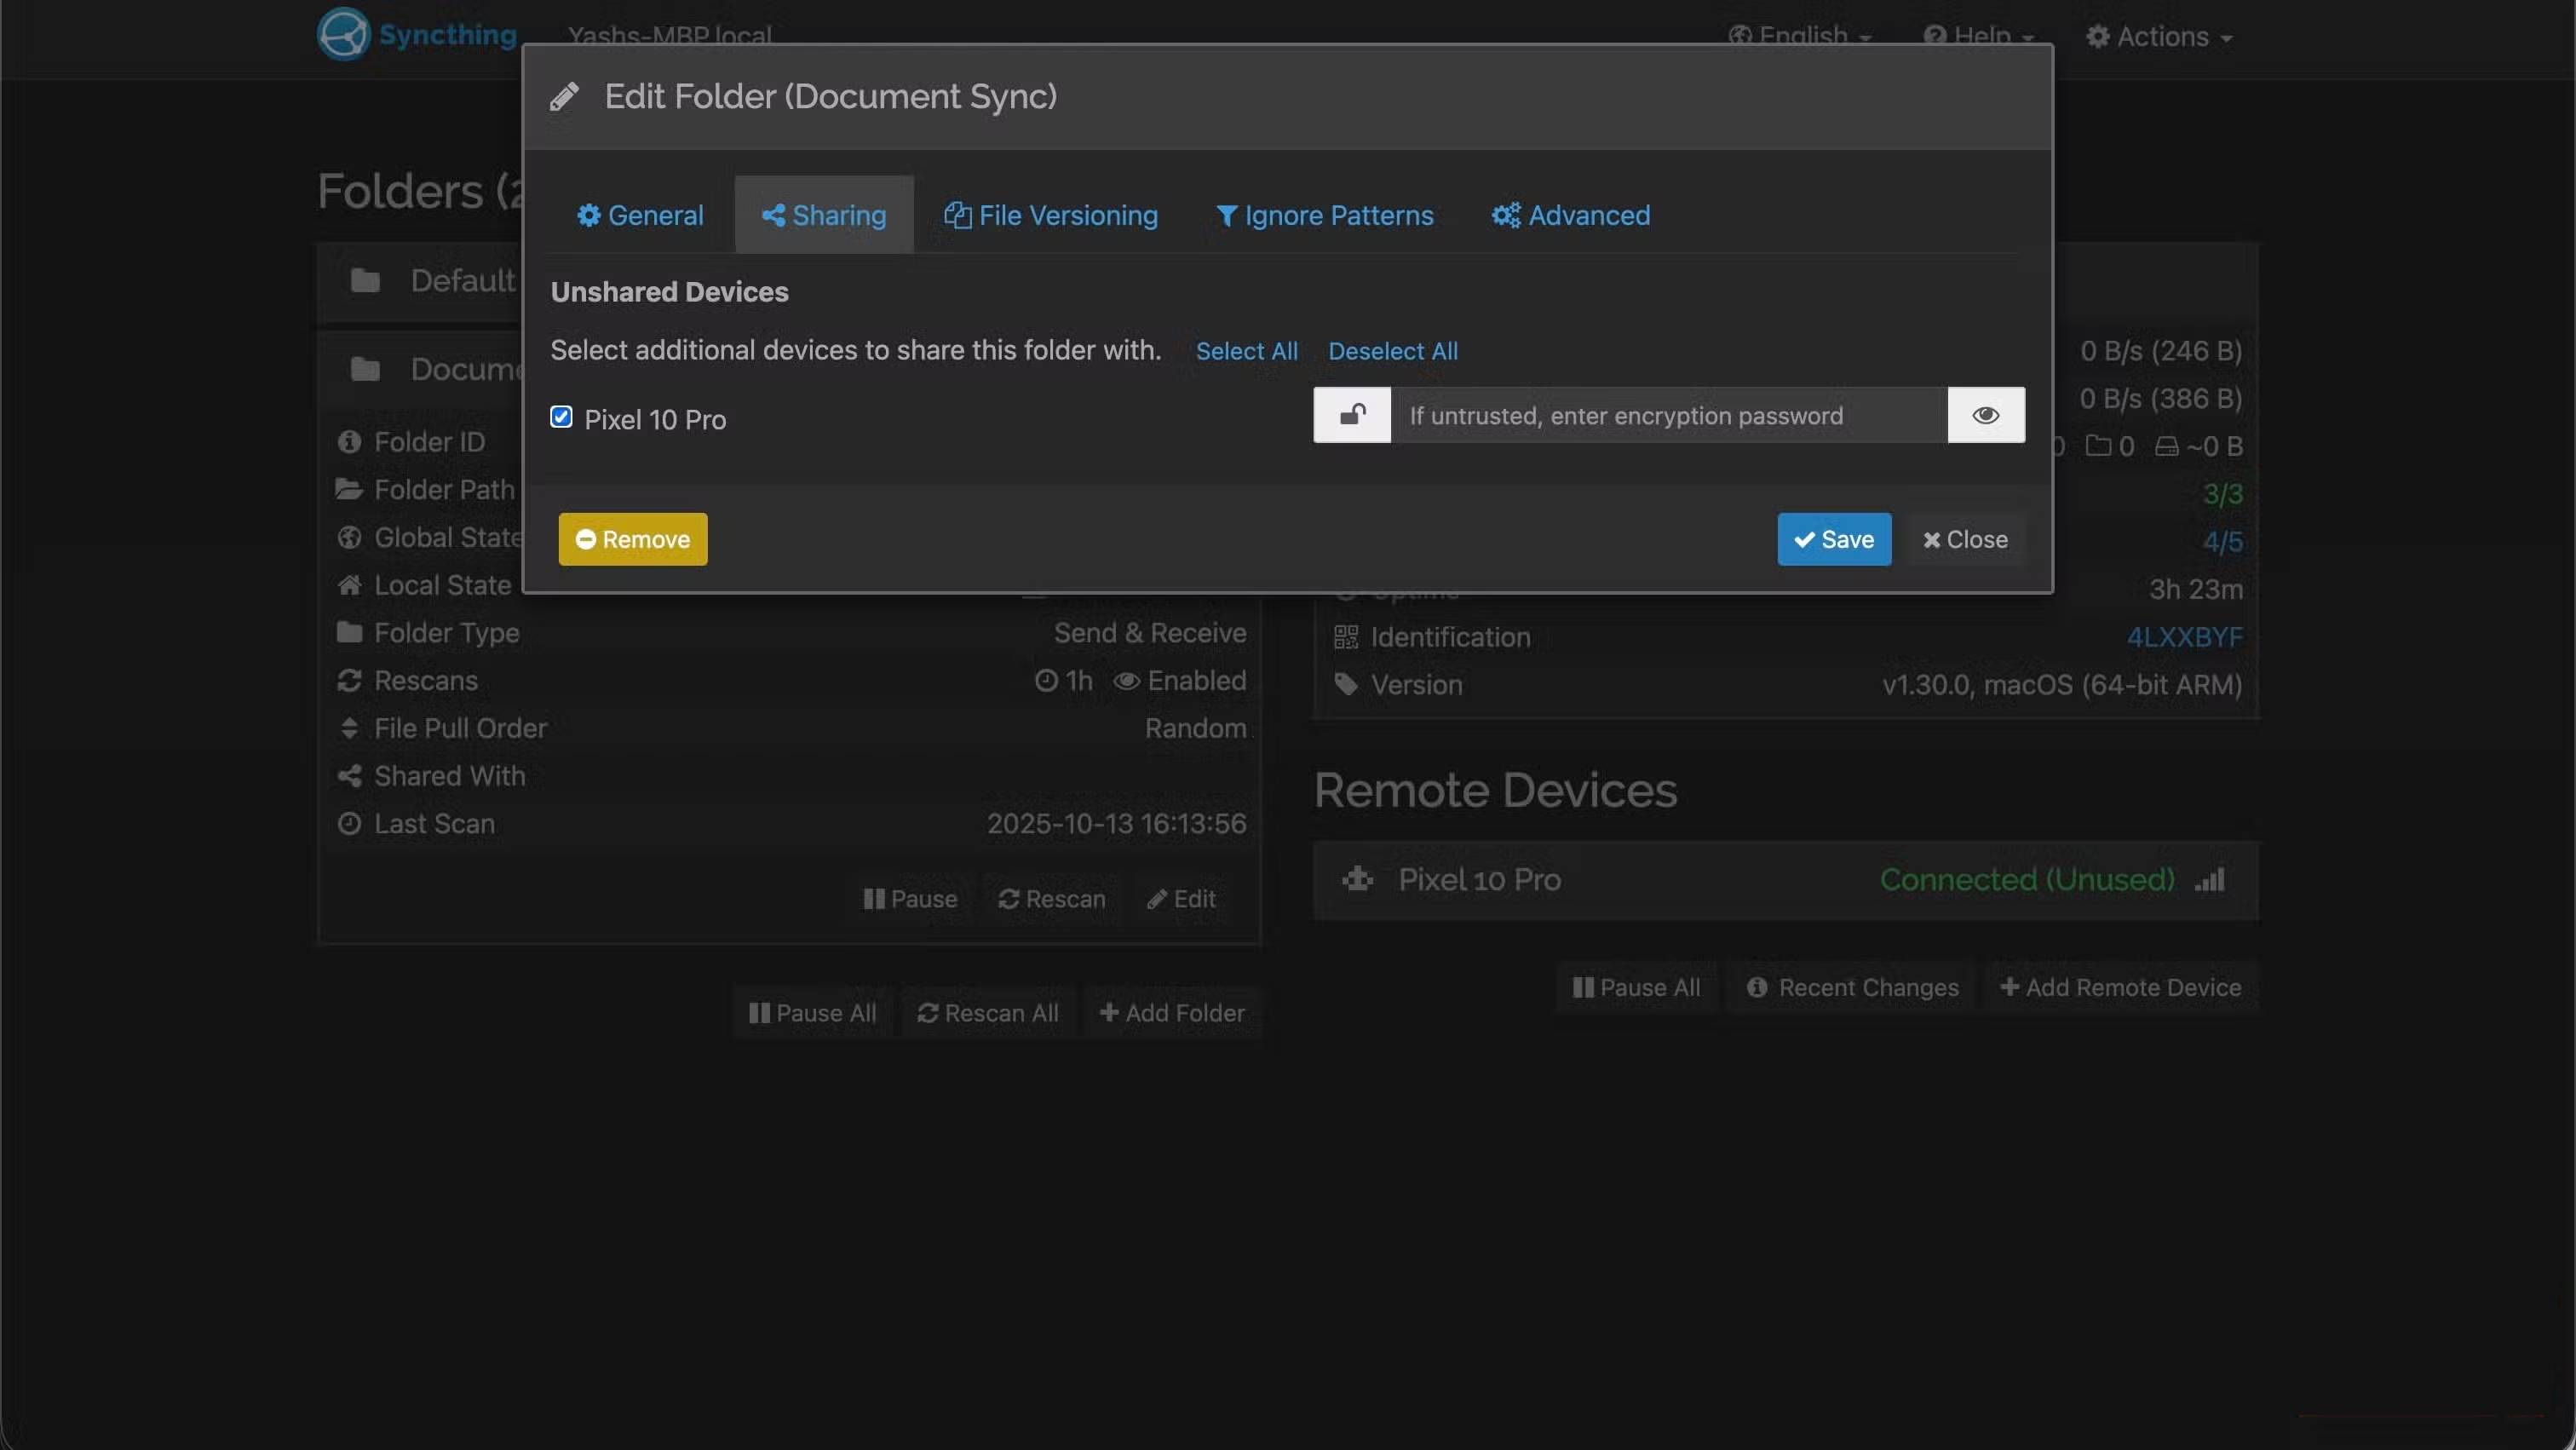Click the unlocked padlock icon beside password field

tap(1352, 415)
